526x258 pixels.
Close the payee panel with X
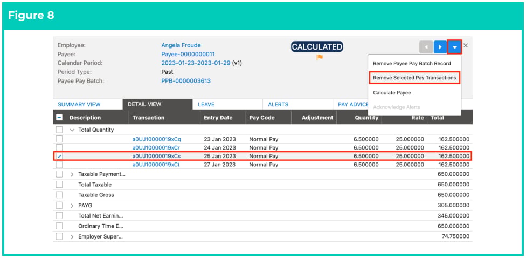466,46
